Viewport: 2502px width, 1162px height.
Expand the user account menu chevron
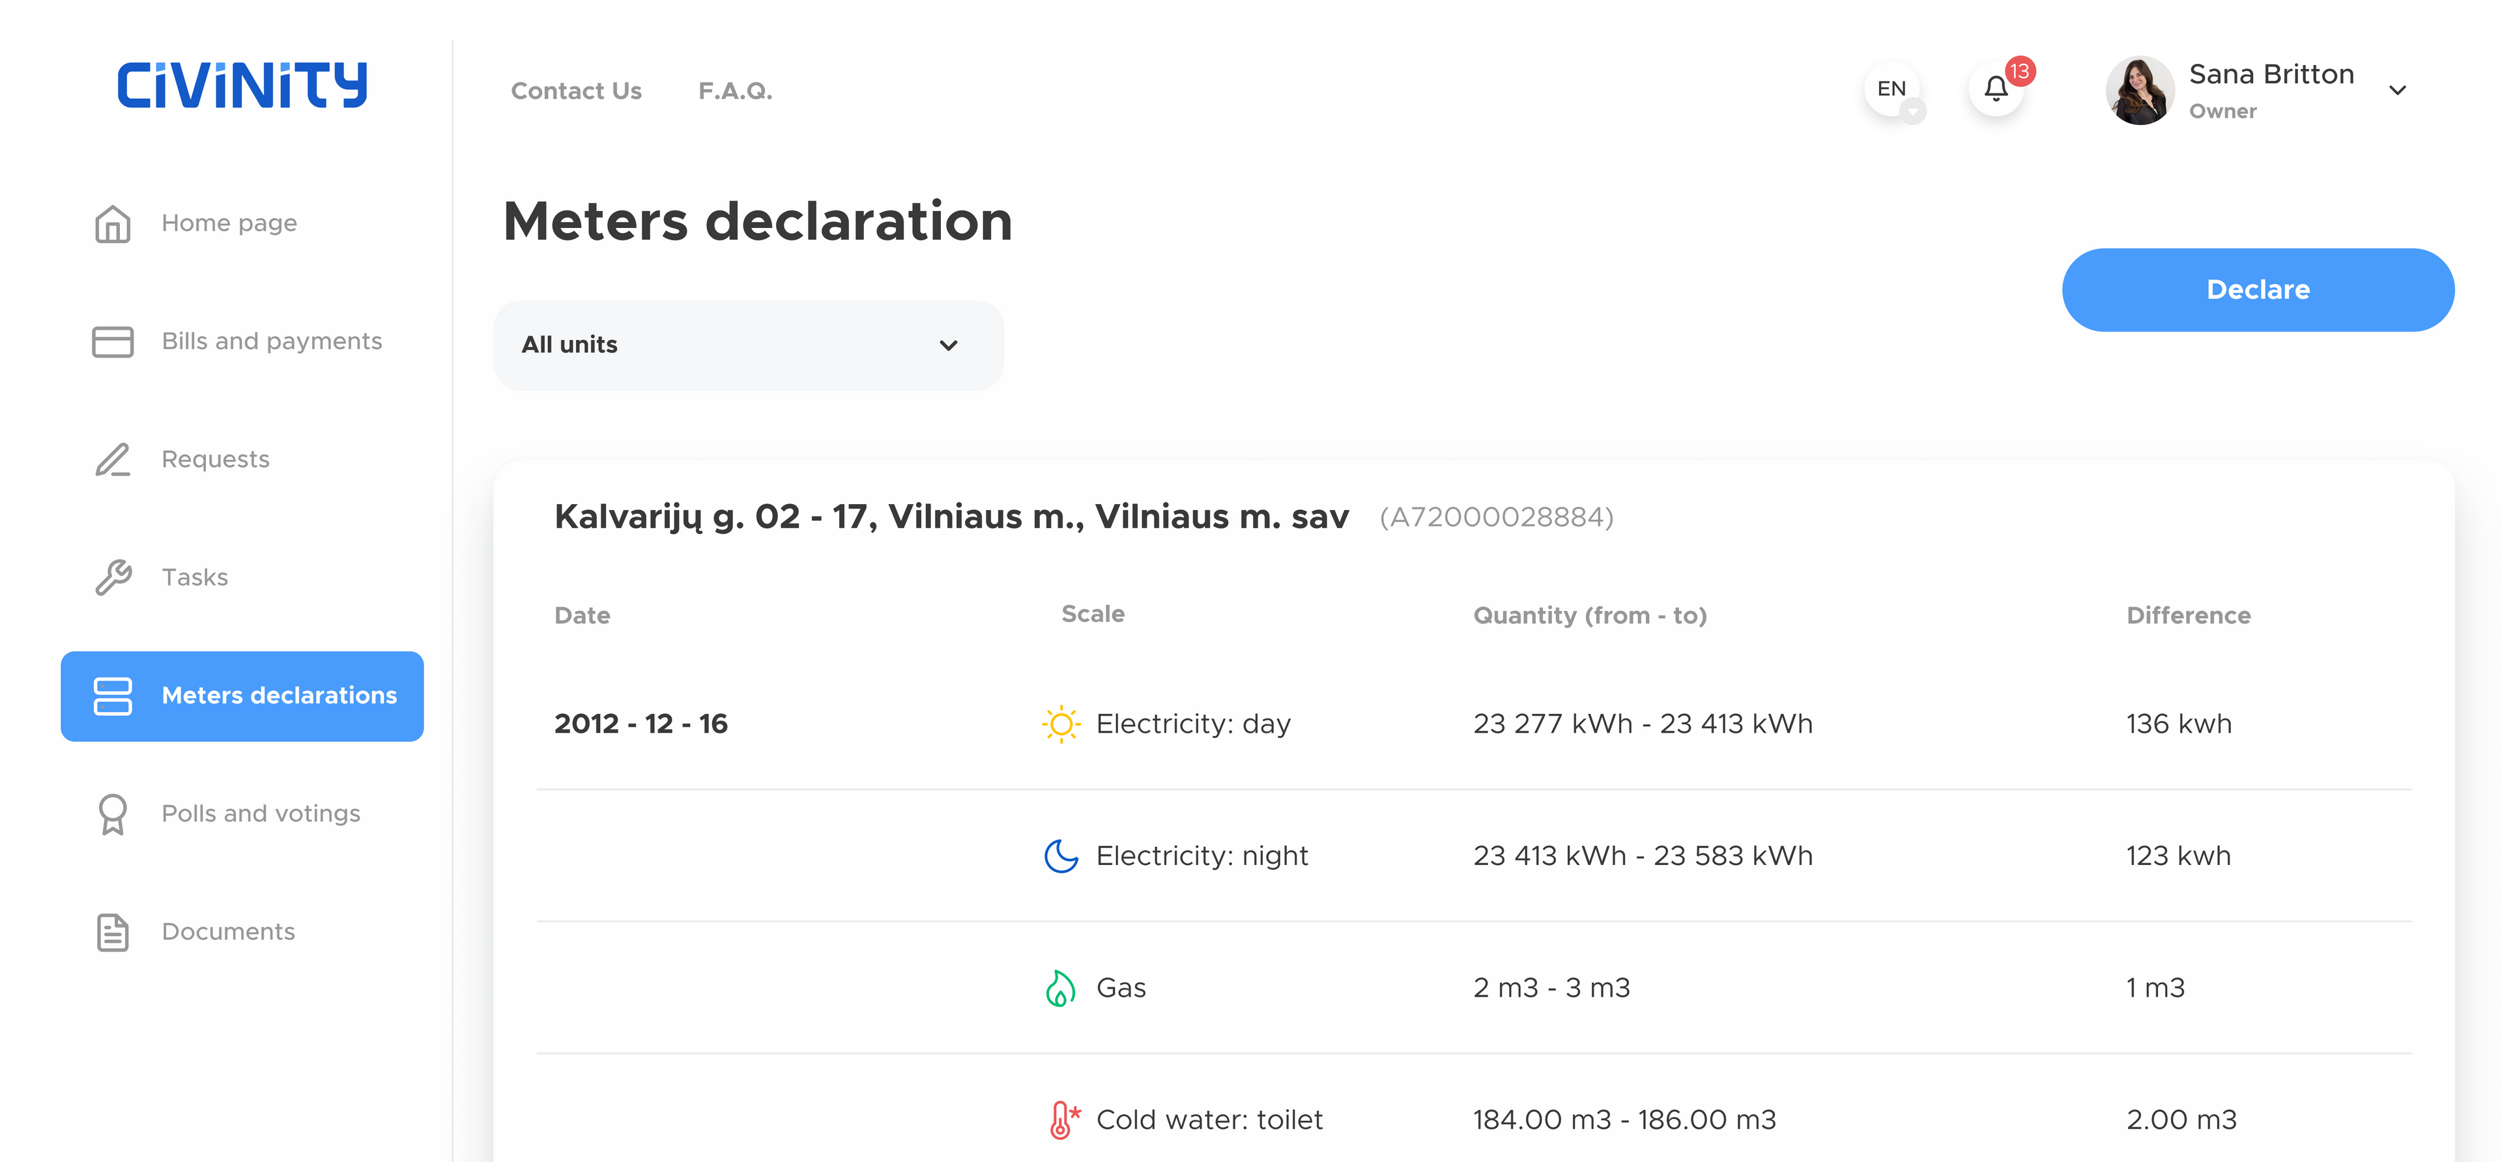pos(2397,91)
